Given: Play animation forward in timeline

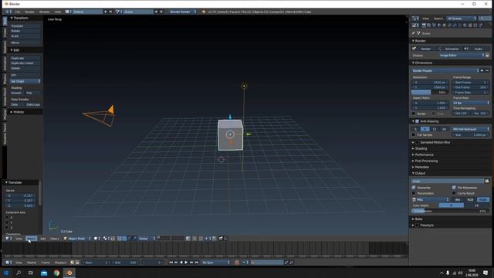Looking at the screenshot, I should pos(186,263).
